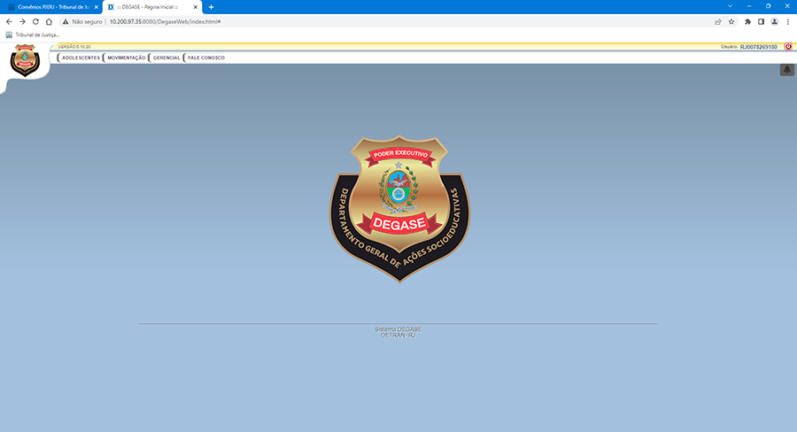Viewport: 797px width, 432px height.
Task: Click the share page icon
Action: [717, 21]
